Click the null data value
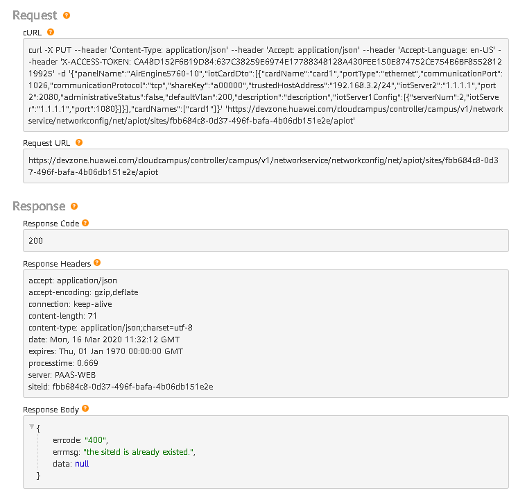This screenshot has height=502, width=518. pos(82,463)
